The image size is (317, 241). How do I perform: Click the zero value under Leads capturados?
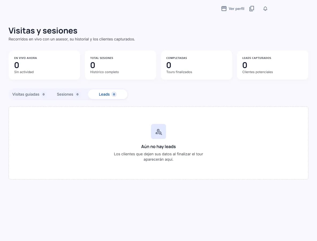pyautogui.click(x=245, y=65)
